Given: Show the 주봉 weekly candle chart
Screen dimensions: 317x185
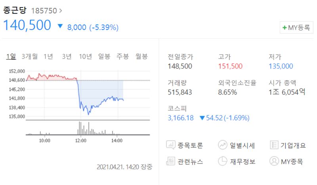Looking at the screenshot, I should [122, 56].
